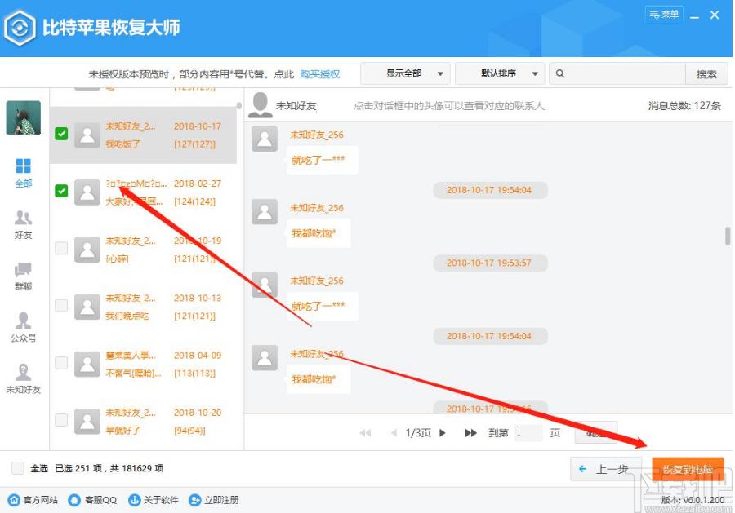Click timestamp 2018-10-17 19:53:57
Screen dimensions: 735x513
coord(490,263)
